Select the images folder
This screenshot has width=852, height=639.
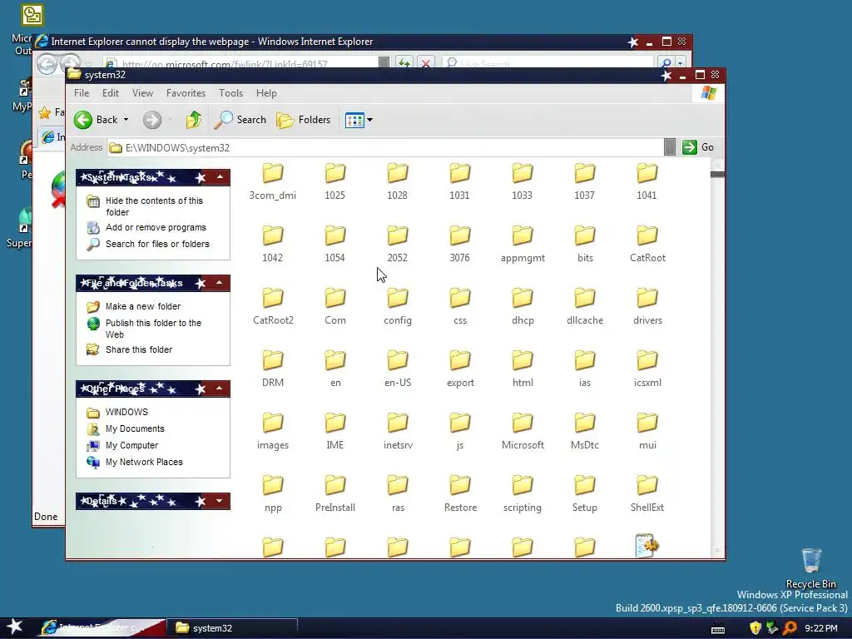click(x=273, y=432)
